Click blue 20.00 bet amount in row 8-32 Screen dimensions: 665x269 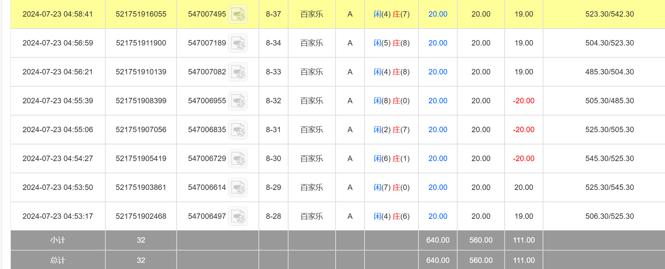click(x=438, y=101)
